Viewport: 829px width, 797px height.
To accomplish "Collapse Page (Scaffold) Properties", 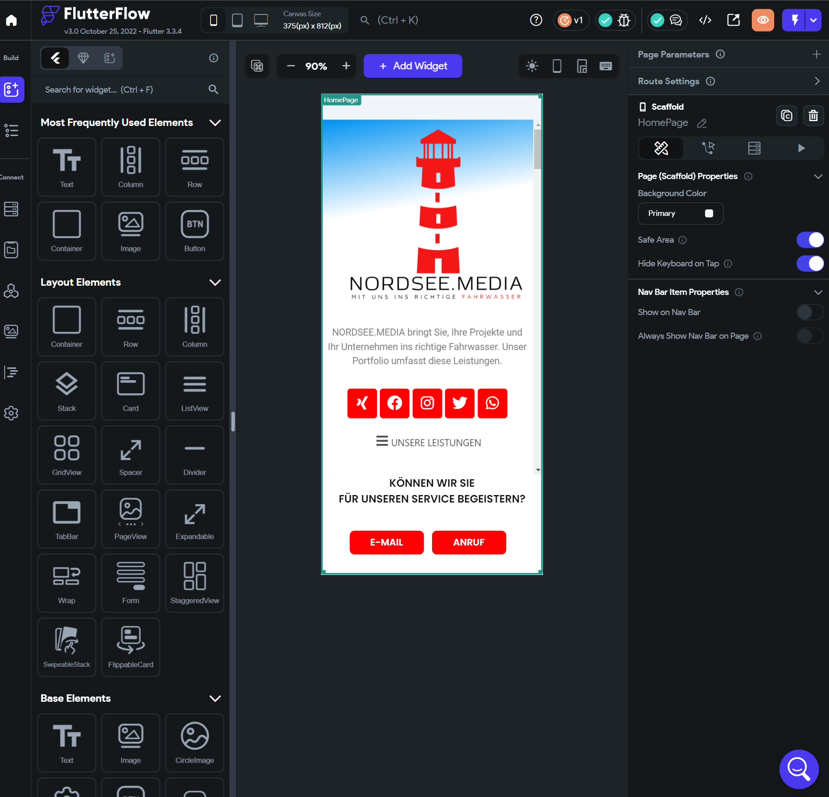I will (818, 176).
